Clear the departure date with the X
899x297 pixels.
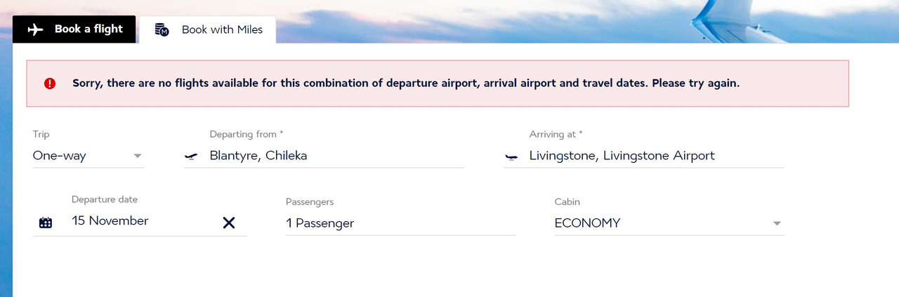tap(229, 223)
